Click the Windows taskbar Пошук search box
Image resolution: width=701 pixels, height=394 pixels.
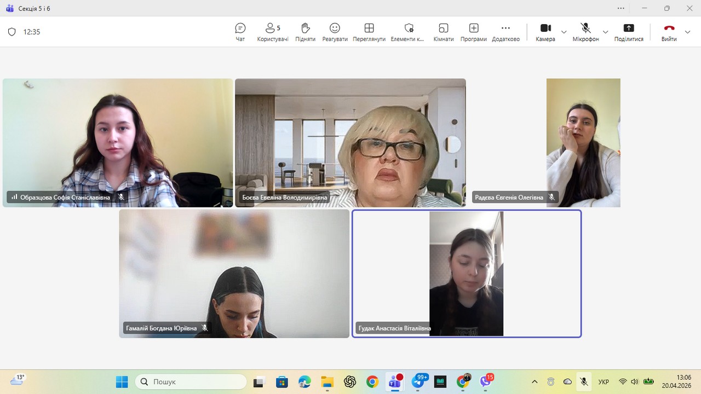(x=191, y=381)
